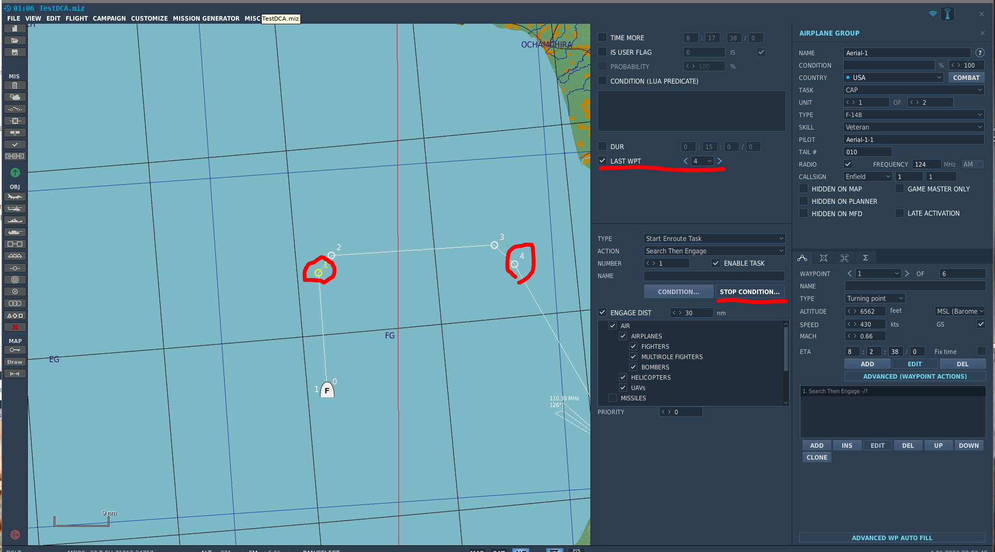This screenshot has height=552, width=995.
Task: Toggle the DUR duration checkbox
Action: [602, 147]
